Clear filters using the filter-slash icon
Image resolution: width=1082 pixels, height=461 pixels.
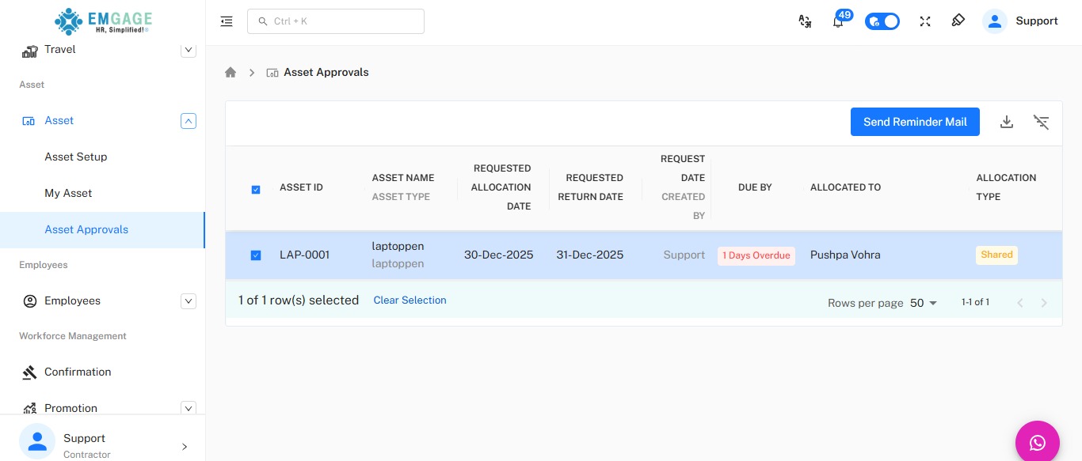coord(1041,122)
